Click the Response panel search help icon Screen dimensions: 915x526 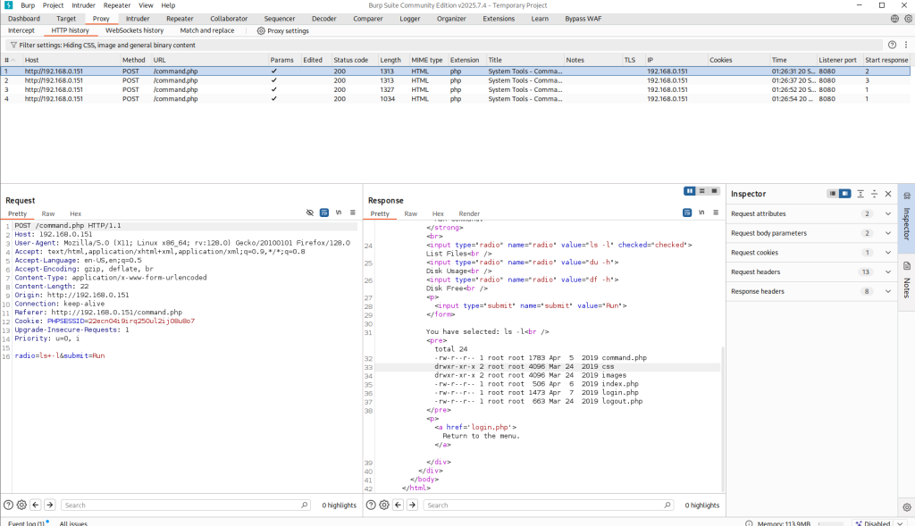coord(371,505)
